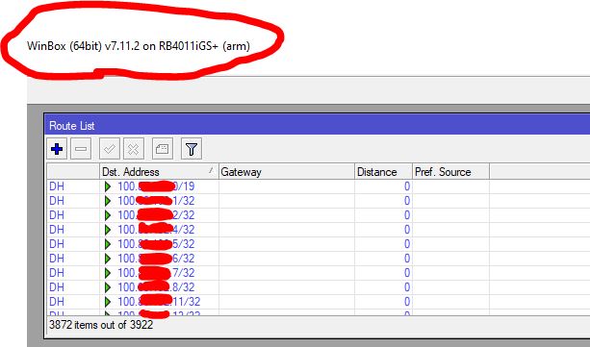
Task: Click the blue plus Add route button
Action: click(x=57, y=149)
